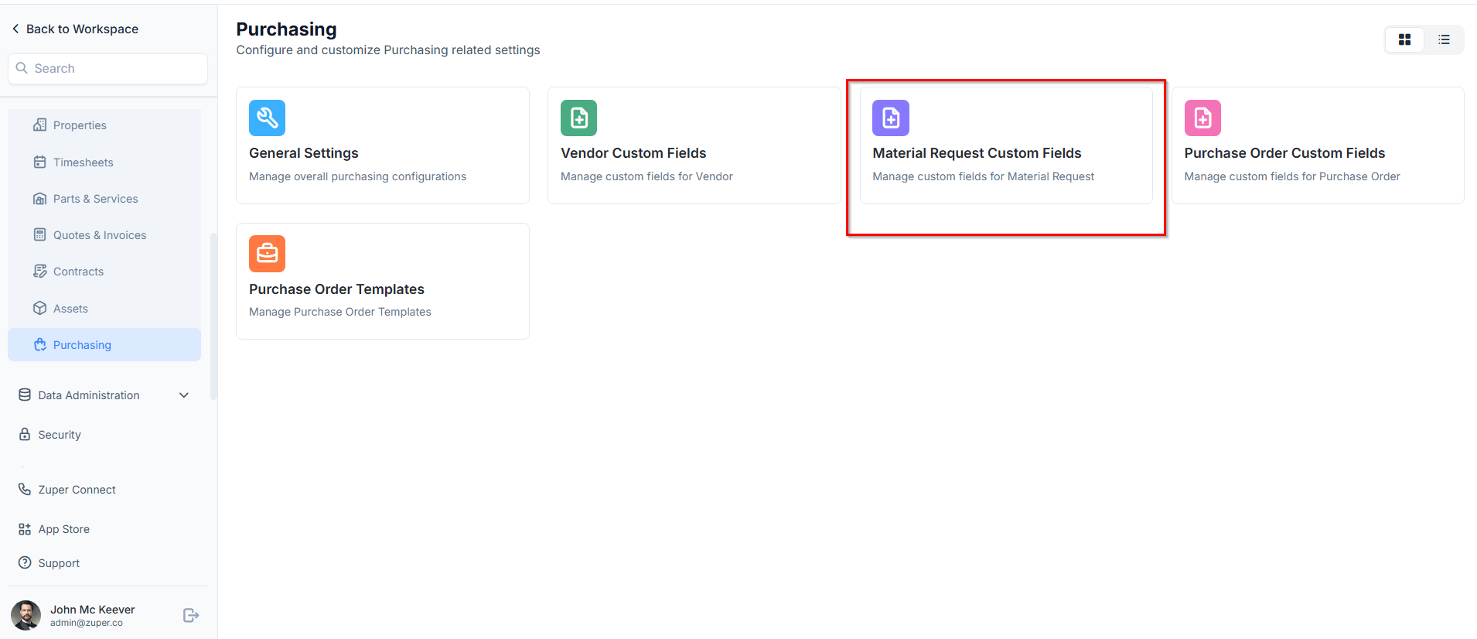Screen dimensions: 1477x639
Task: Click the Purchasing sidebar icon
Action: pyautogui.click(x=39, y=344)
